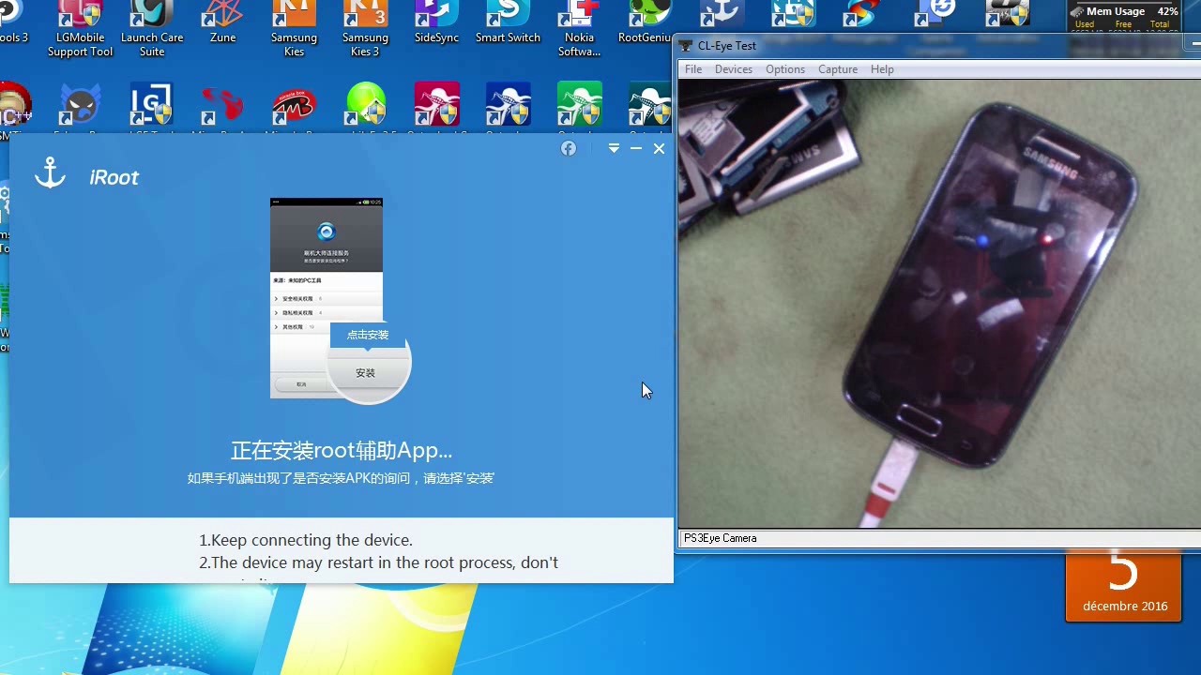The height and width of the screenshot is (675, 1201).
Task: Click the Facebook icon in iRoot title bar
Action: [569, 148]
